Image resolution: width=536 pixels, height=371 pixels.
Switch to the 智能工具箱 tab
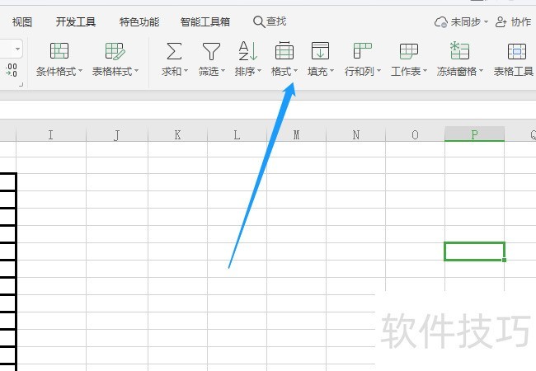pos(205,22)
